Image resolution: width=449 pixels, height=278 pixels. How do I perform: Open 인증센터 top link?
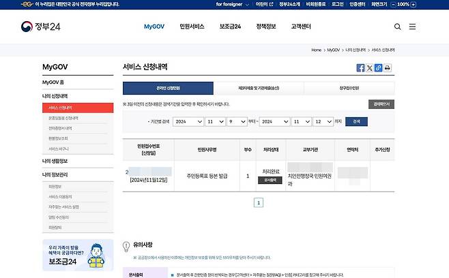point(357,4)
